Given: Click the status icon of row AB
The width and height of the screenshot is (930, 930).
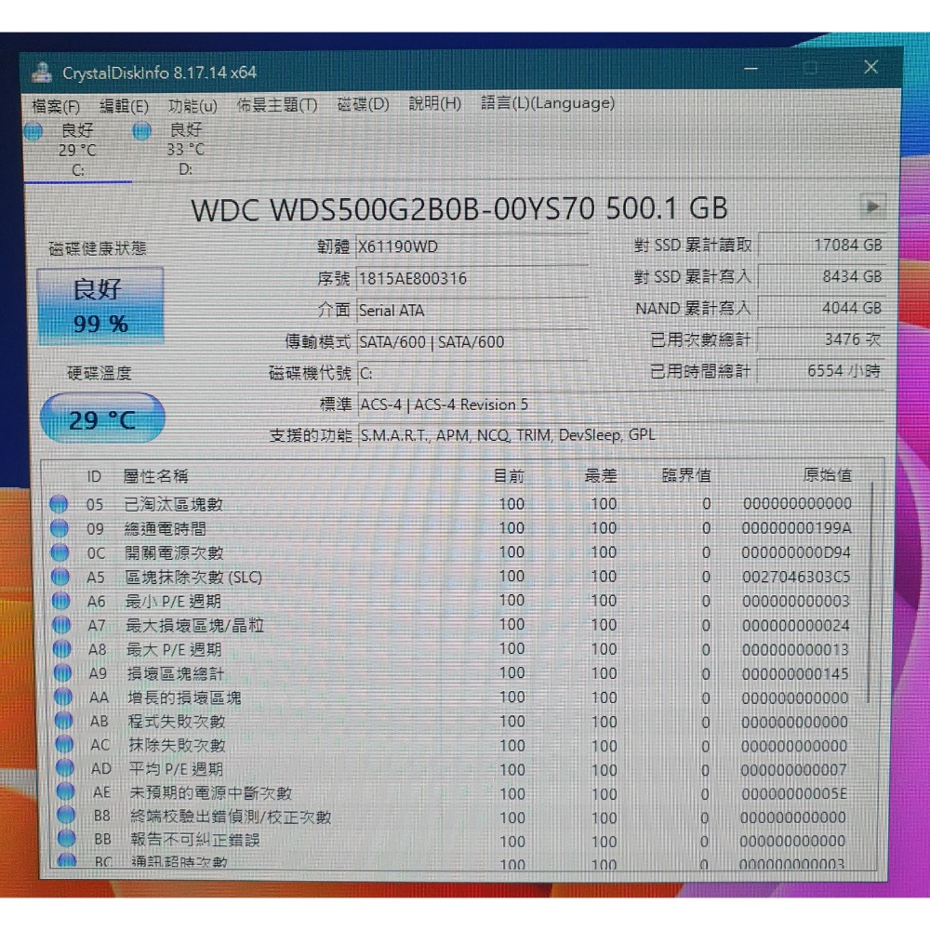Looking at the screenshot, I should [x=64, y=721].
